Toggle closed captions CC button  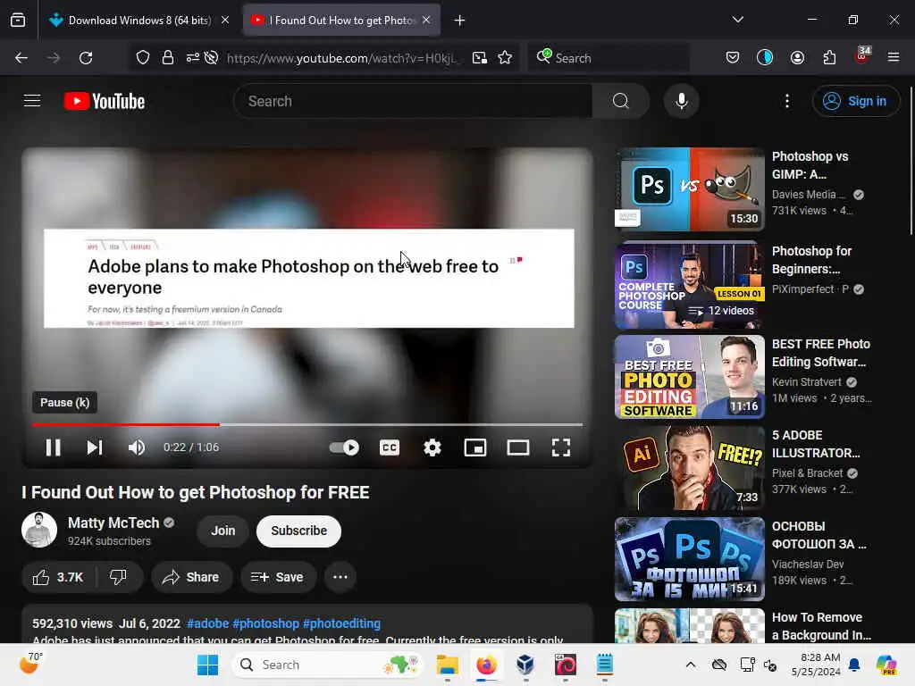[x=390, y=448]
